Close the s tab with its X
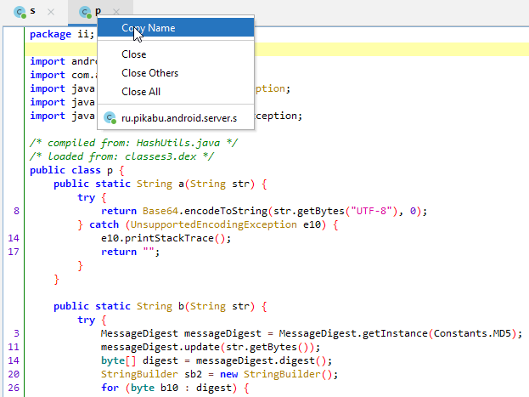 click(x=51, y=12)
